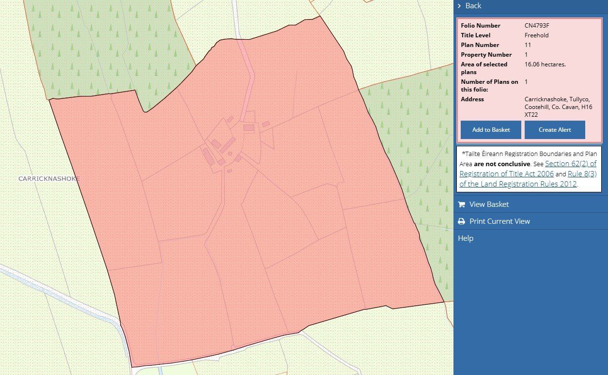The image size is (608, 375).
Task: Click the folio number CN4793F value
Action: 538,25
